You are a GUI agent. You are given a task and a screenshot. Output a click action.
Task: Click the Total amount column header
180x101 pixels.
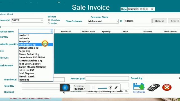click(x=171, y=31)
